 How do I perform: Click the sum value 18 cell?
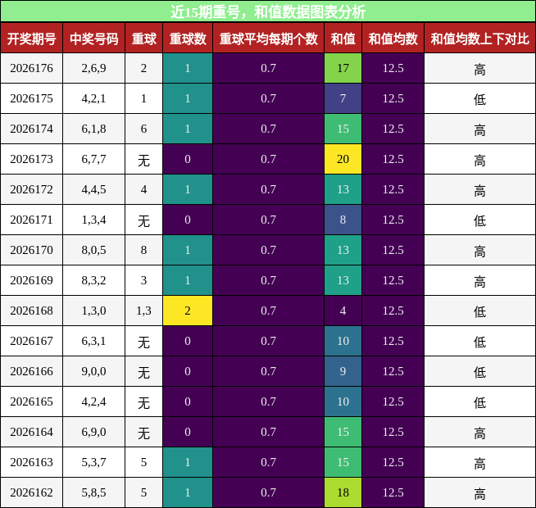tap(343, 492)
